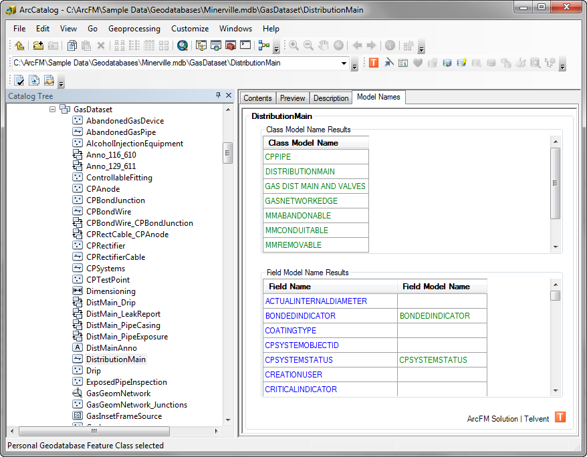
Task: Select GasGeomNetwork in the tree
Action: click(118, 394)
